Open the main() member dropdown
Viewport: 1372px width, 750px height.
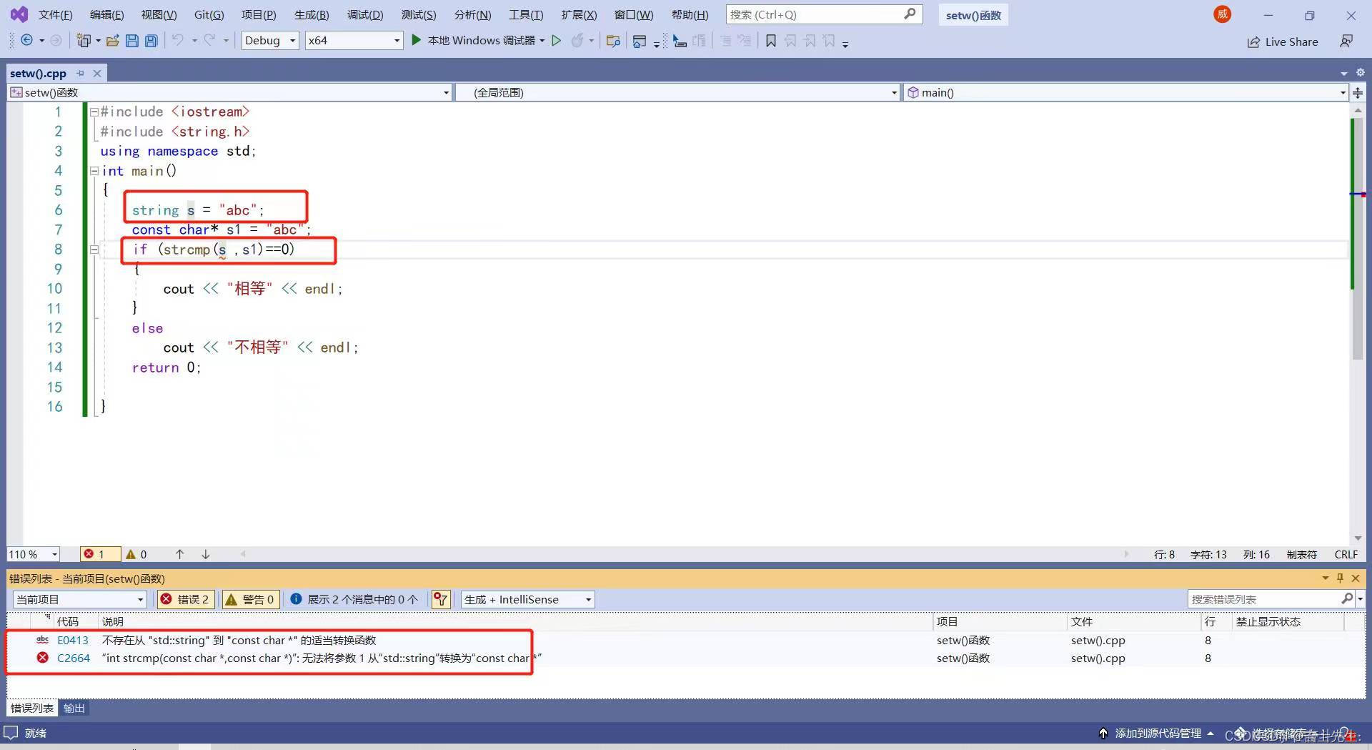(1125, 92)
